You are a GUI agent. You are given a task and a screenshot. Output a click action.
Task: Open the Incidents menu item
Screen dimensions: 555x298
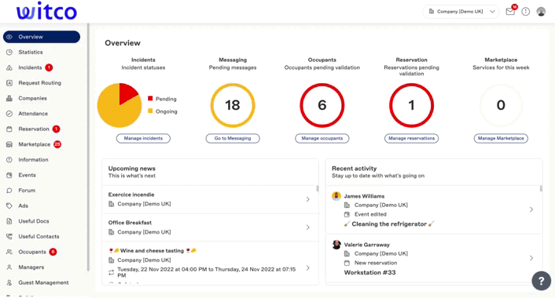tap(30, 67)
